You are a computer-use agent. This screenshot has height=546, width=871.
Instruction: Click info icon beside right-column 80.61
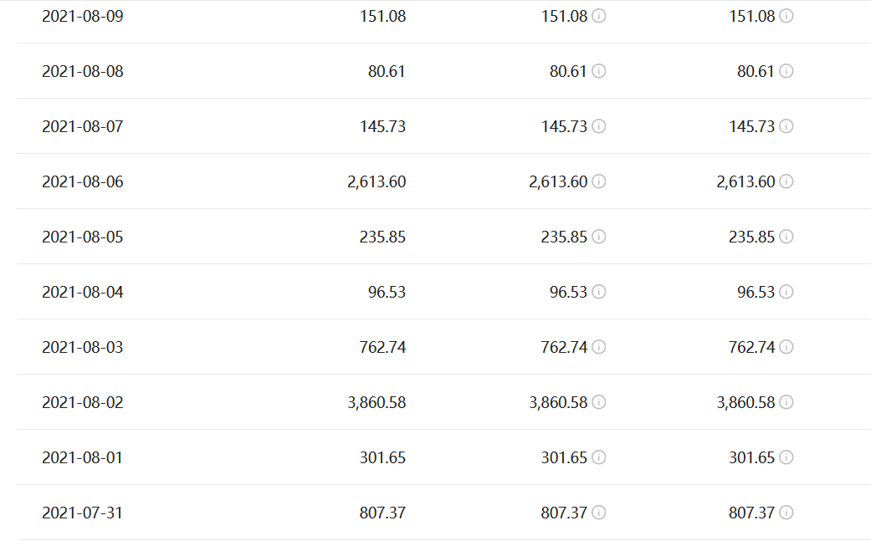click(786, 71)
